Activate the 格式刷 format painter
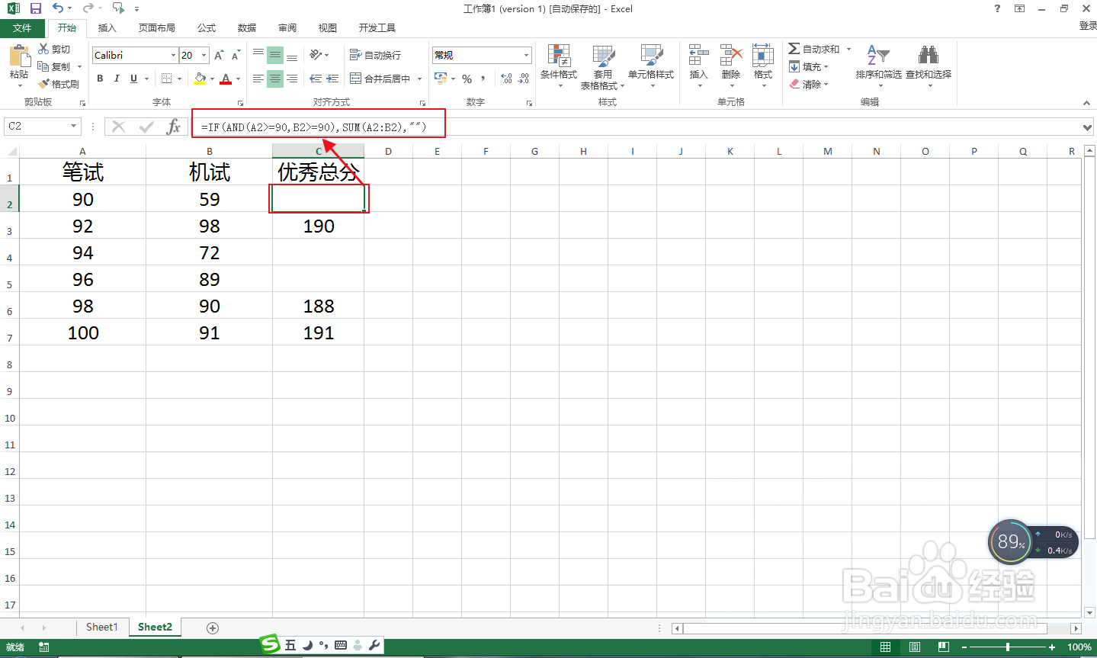Screen dimensions: 1097x658 [59, 84]
